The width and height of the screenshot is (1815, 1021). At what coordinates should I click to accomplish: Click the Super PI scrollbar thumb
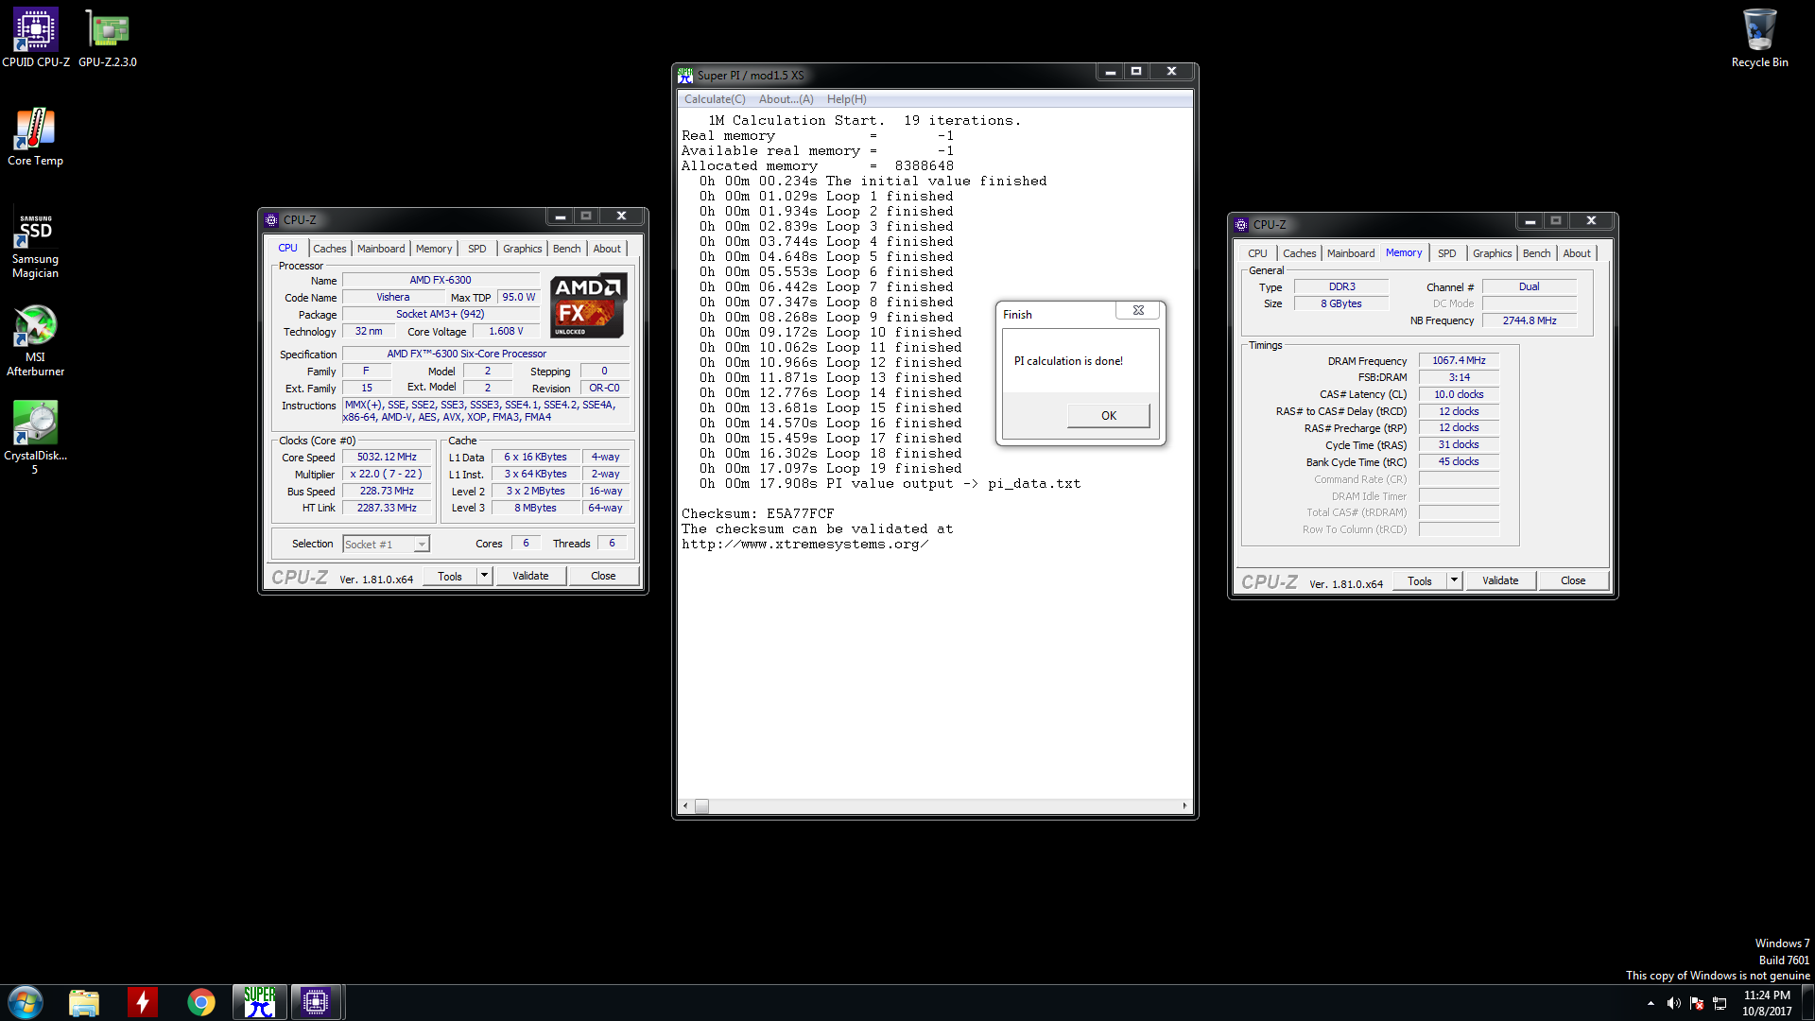point(701,806)
